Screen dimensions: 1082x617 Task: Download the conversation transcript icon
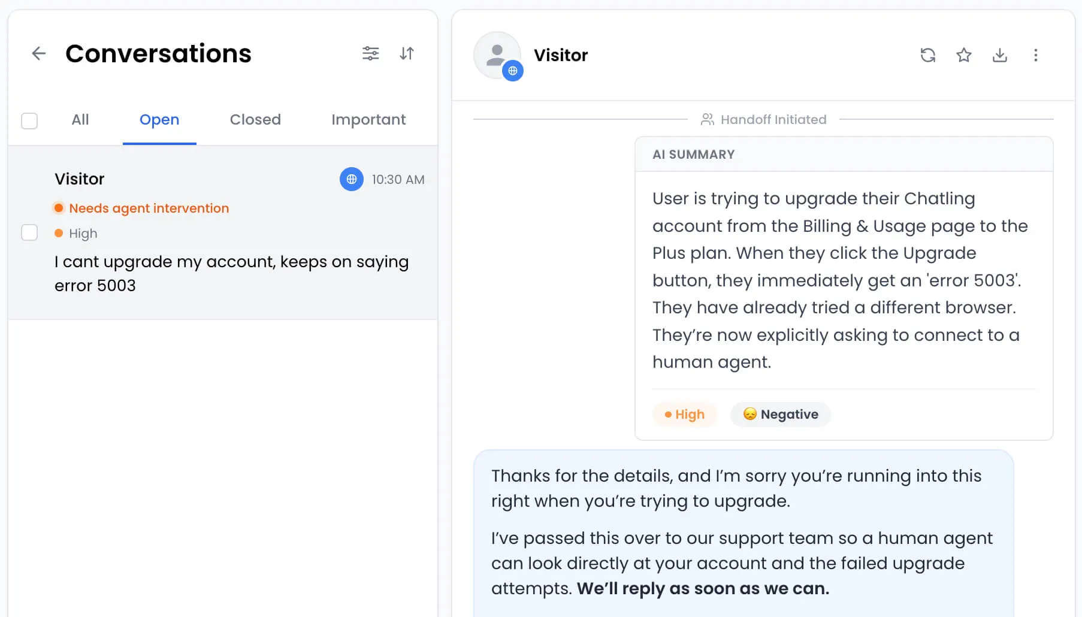point(999,55)
